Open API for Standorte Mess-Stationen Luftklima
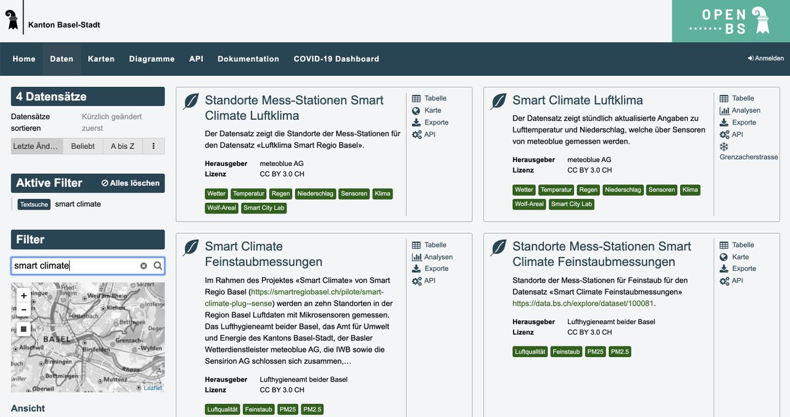 click(x=423, y=134)
